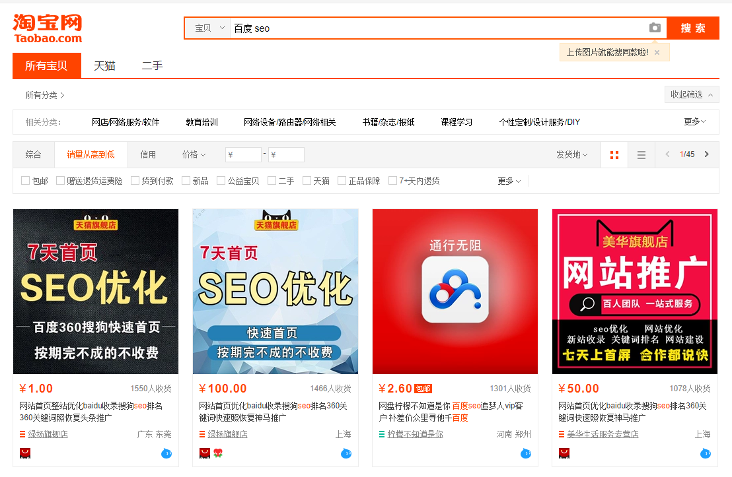This screenshot has width=732, height=477.
Task: Click shop icon beside 美华生活服务专营店
Action: (x=562, y=434)
